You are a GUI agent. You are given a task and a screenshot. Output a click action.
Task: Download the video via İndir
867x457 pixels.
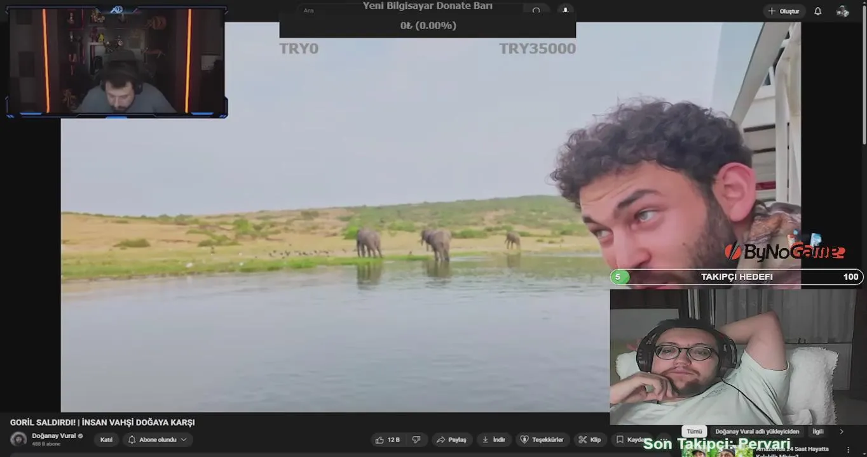494,440
